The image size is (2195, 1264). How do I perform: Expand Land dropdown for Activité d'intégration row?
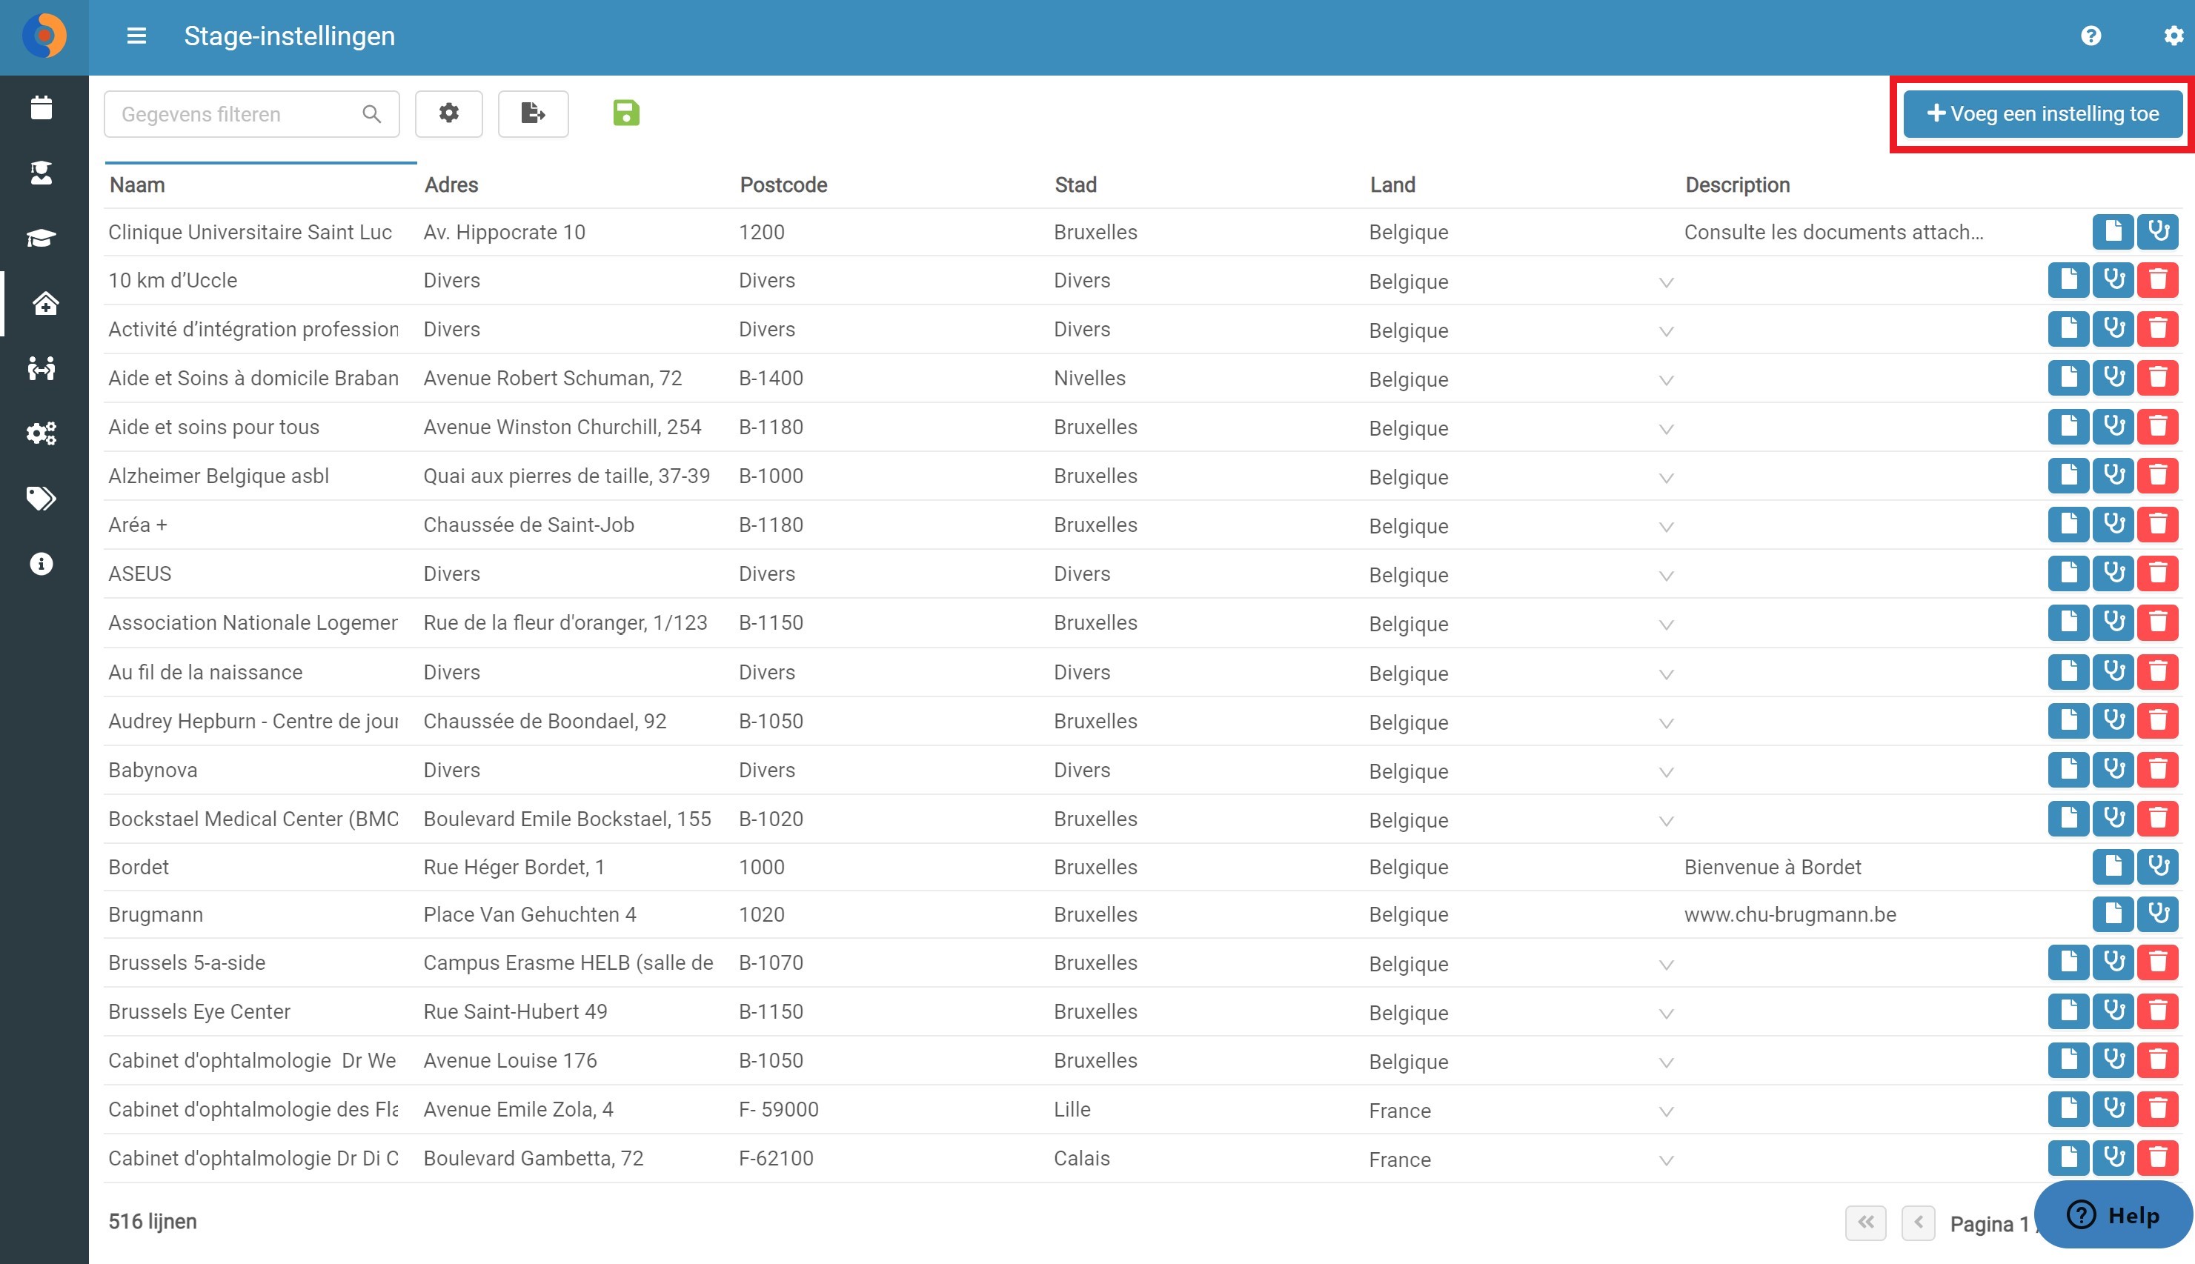click(1665, 330)
